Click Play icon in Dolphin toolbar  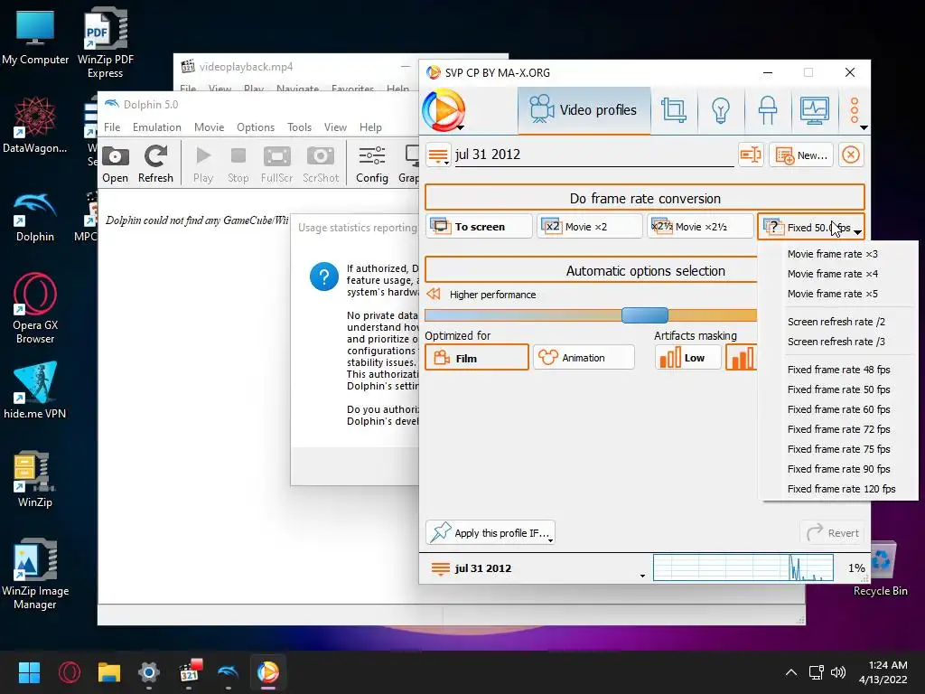click(203, 164)
